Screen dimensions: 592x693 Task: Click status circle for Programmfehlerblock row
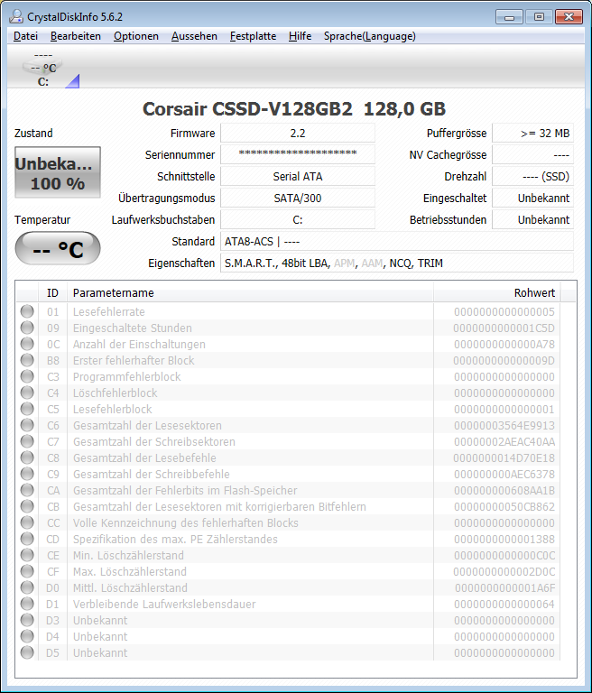coord(27,376)
